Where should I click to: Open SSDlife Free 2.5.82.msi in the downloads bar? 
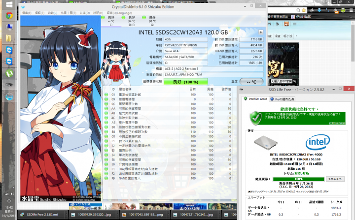click(42, 215)
